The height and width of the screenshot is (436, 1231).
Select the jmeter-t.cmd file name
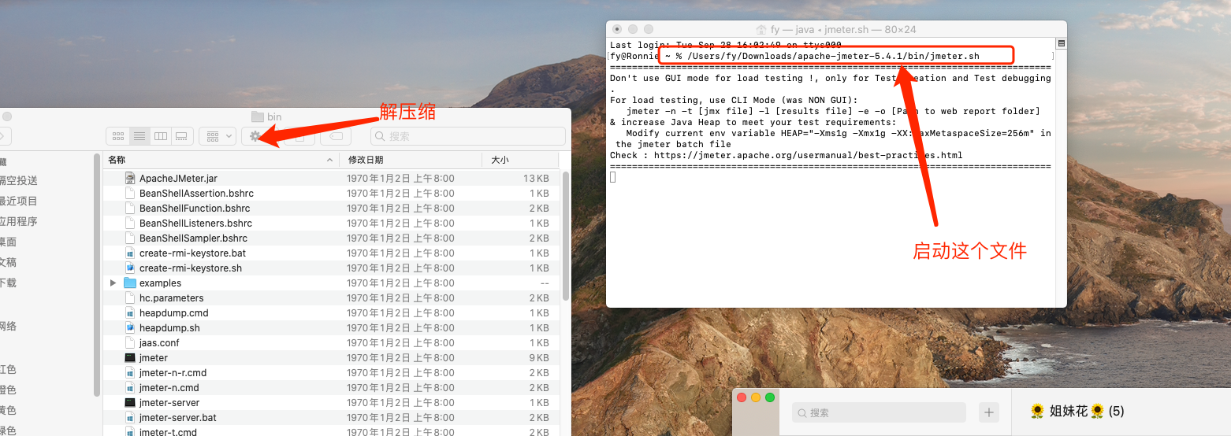168,431
